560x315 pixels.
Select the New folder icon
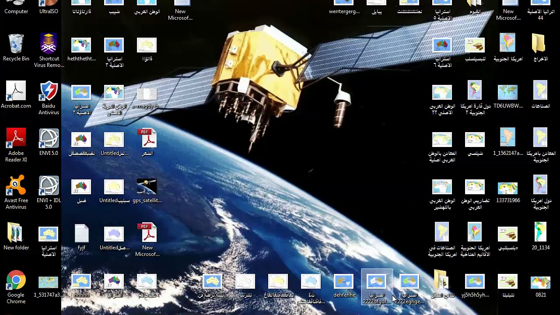pyautogui.click(x=16, y=237)
